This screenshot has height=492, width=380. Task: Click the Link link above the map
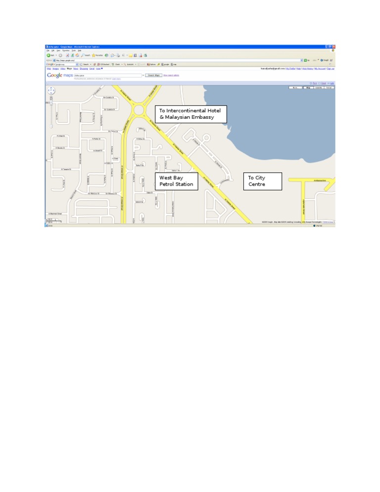331,83
